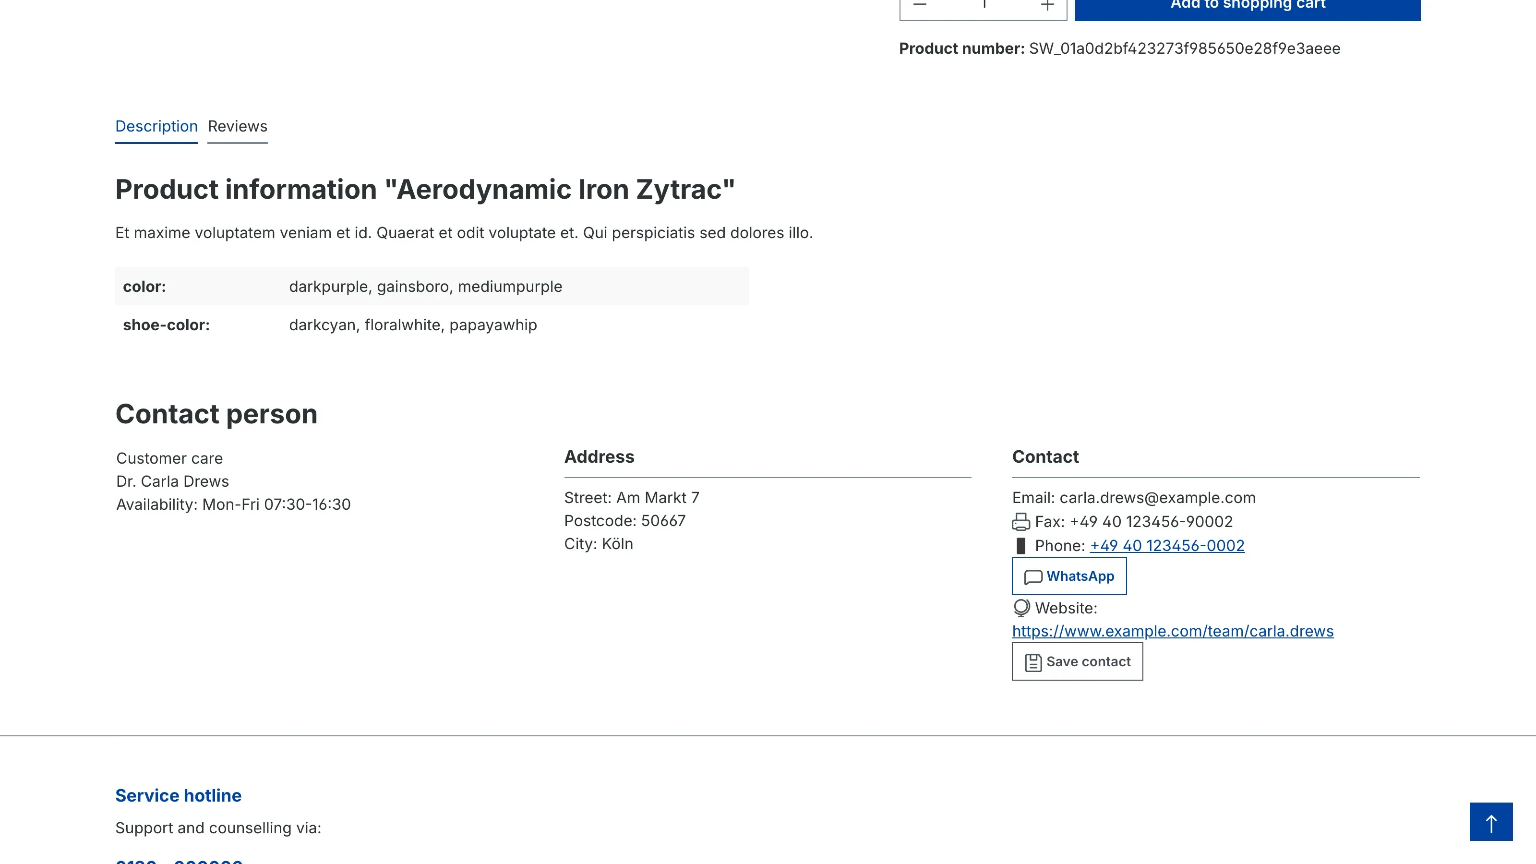This screenshot has width=1536, height=864.
Task: Click the mobile phone icon beside Phone
Action: [1021, 546]
